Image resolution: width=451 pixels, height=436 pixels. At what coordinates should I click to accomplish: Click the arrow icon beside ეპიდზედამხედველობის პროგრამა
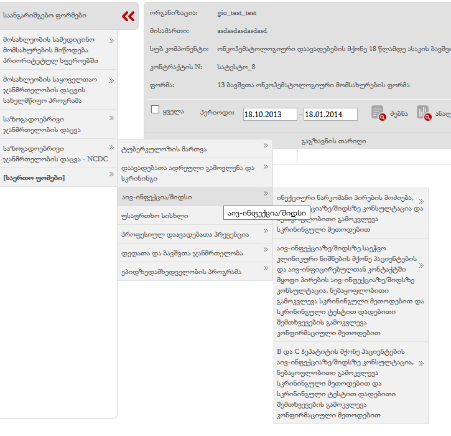click(x=266, y=269)
